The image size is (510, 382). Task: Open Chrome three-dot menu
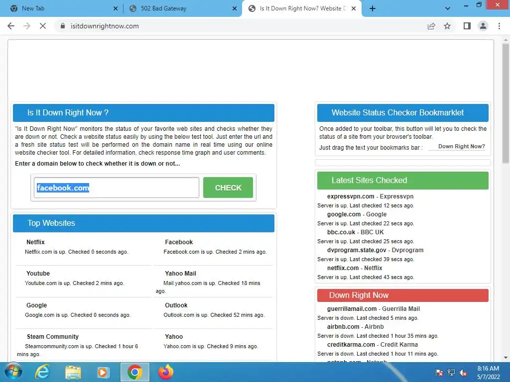click(499, 26)
